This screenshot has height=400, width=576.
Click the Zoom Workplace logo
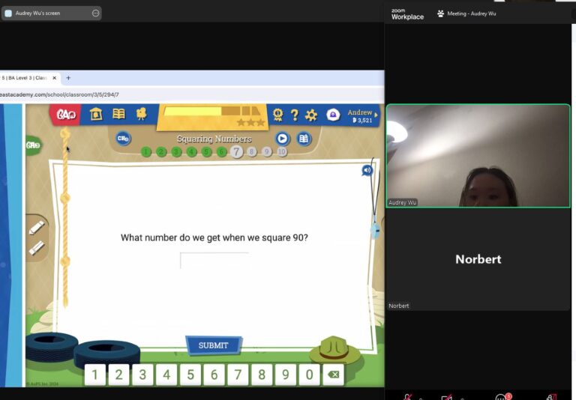(x=407, y=14)
